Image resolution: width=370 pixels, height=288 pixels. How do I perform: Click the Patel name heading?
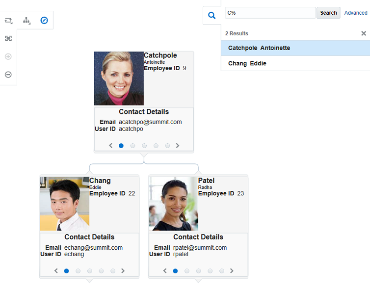pos(206,181)
